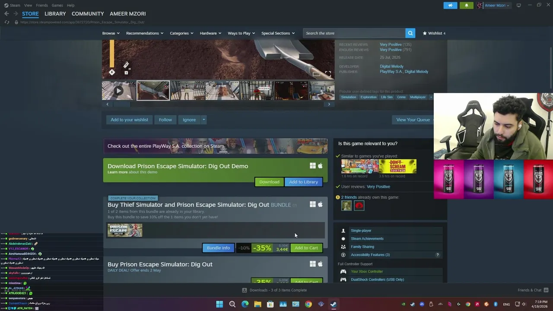
Task: Open taskbar Search
Action: [x=232, y=304]
